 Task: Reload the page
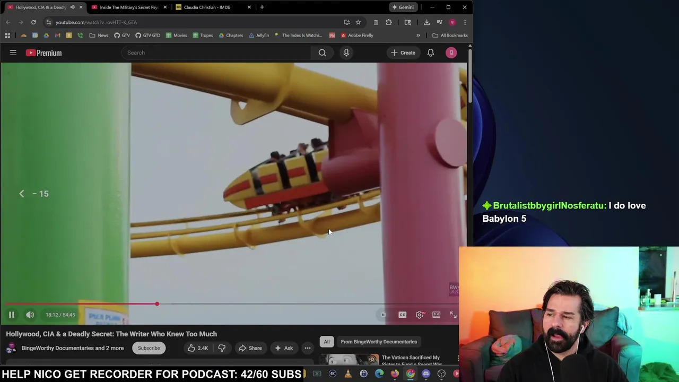(x=33, y=22)
